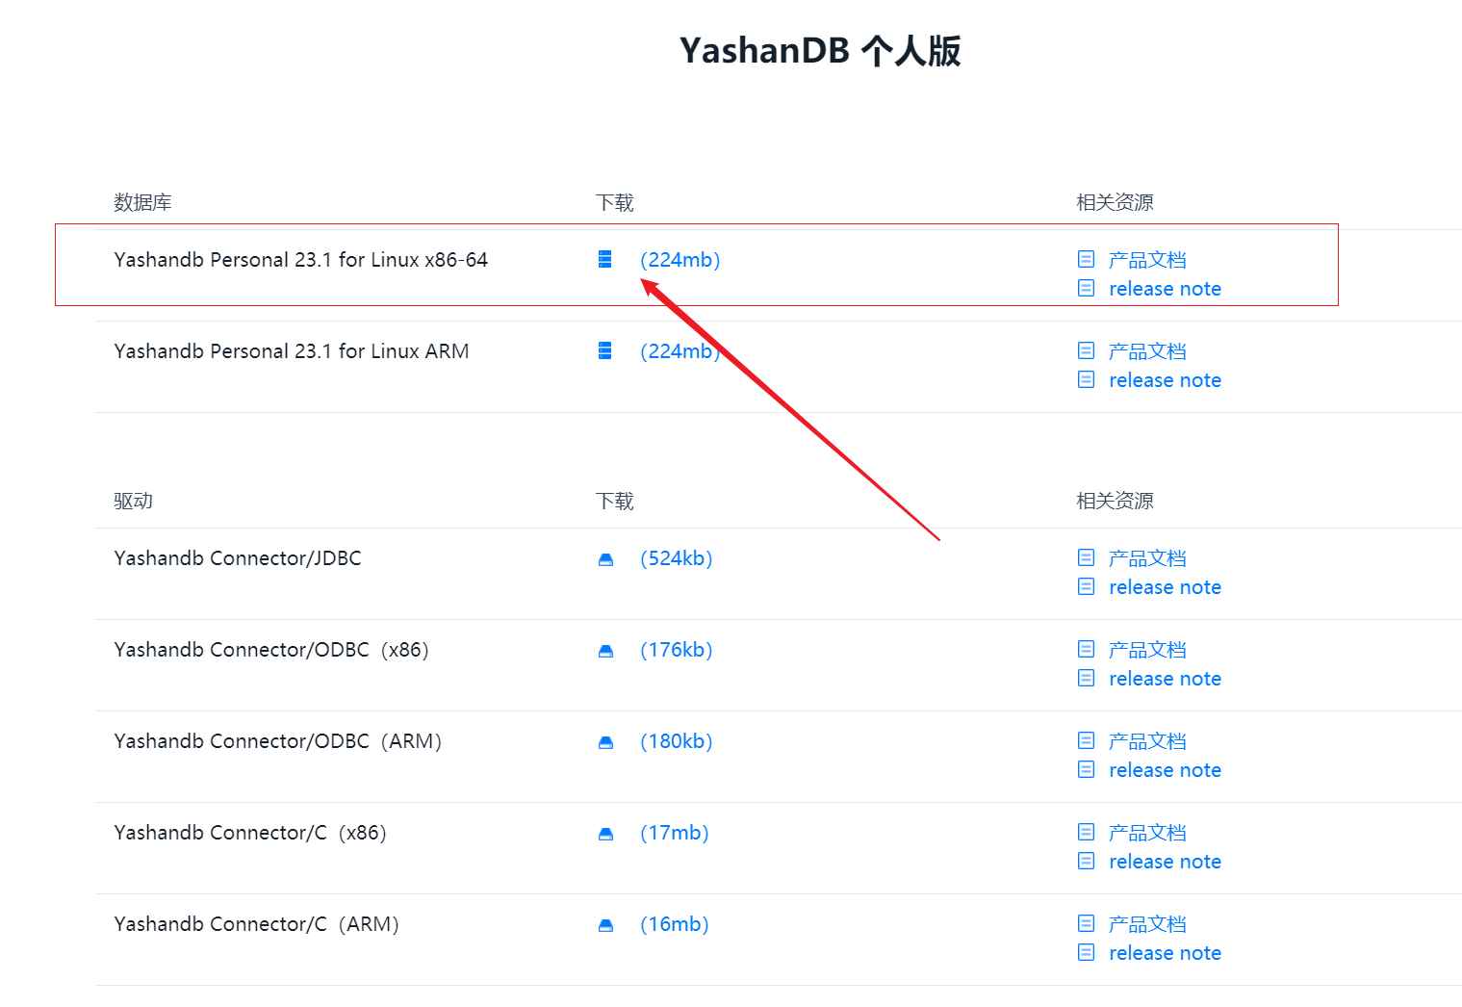
Task: Open 产品文档 link for Connector/C (ARM)
Action: click(1147, 924)
